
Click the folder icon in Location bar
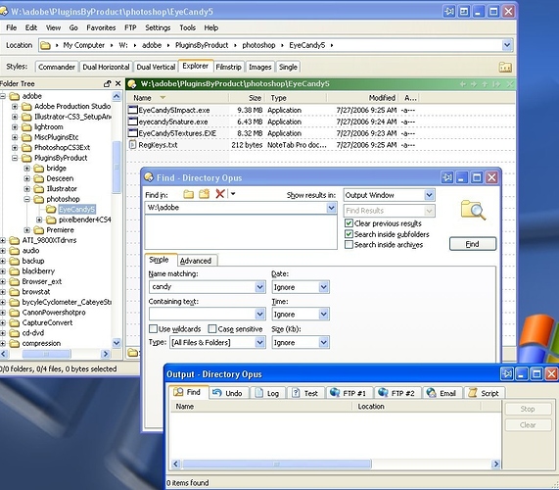(45, 45)
